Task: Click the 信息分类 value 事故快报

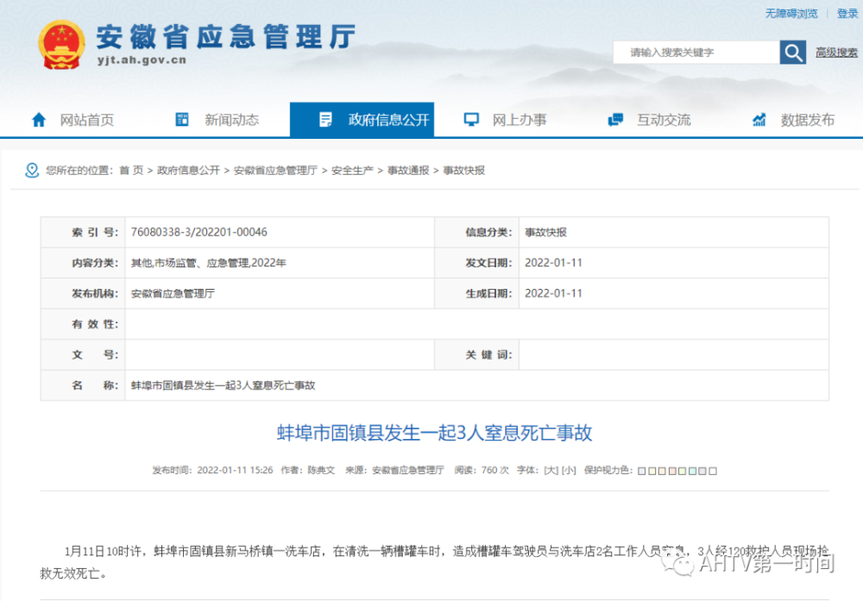Action: click(x=545, y=232)
